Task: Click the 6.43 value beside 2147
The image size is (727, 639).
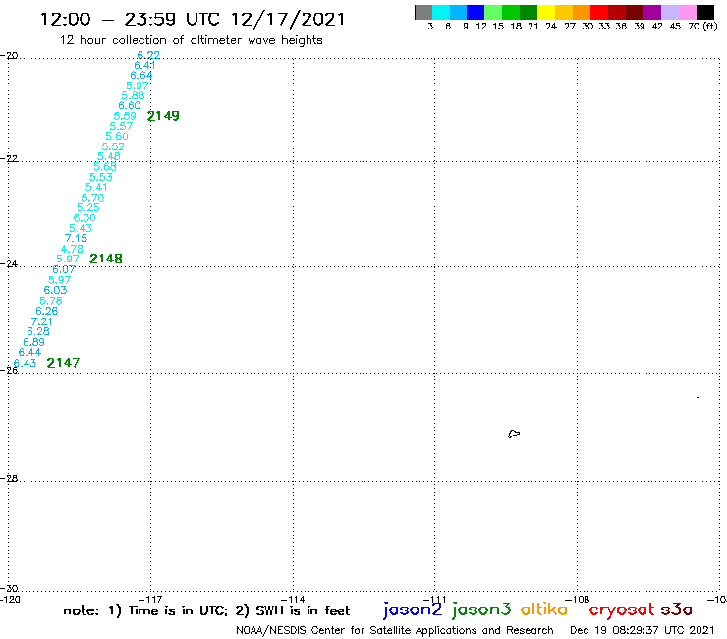Action: click(x=25, y=363)
